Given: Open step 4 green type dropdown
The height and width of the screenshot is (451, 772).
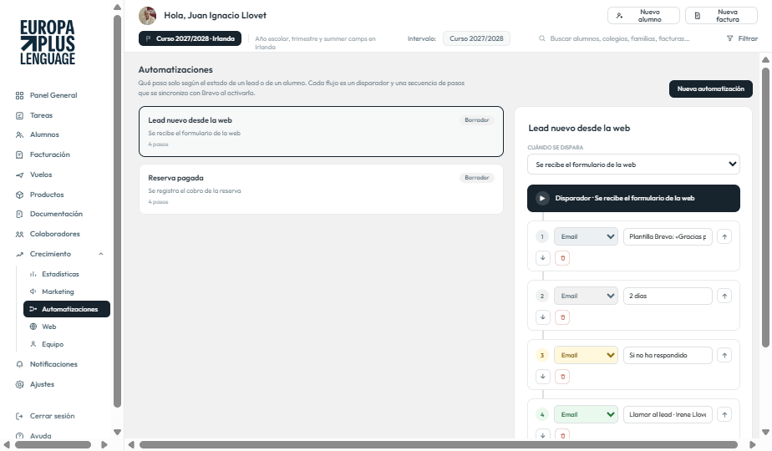Looking at the screenshot, I should [586, 415].
